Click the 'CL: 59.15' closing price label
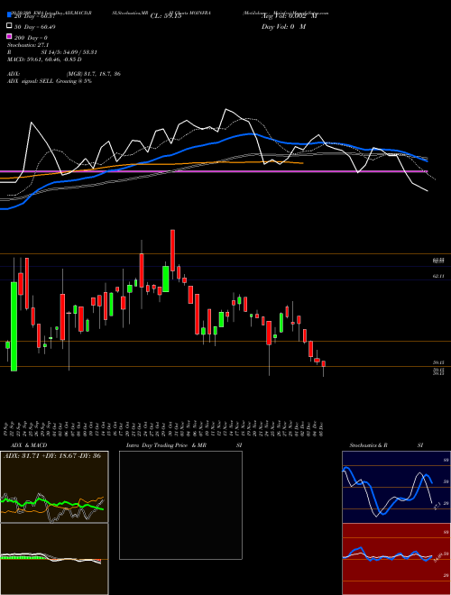The width and height of the screenshot is (451, 595). point(166,16)
